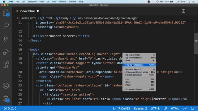Image resolution: width=198 pixels, height=111 pixels.
Task: Open the Apple menu
Action: 4,2
